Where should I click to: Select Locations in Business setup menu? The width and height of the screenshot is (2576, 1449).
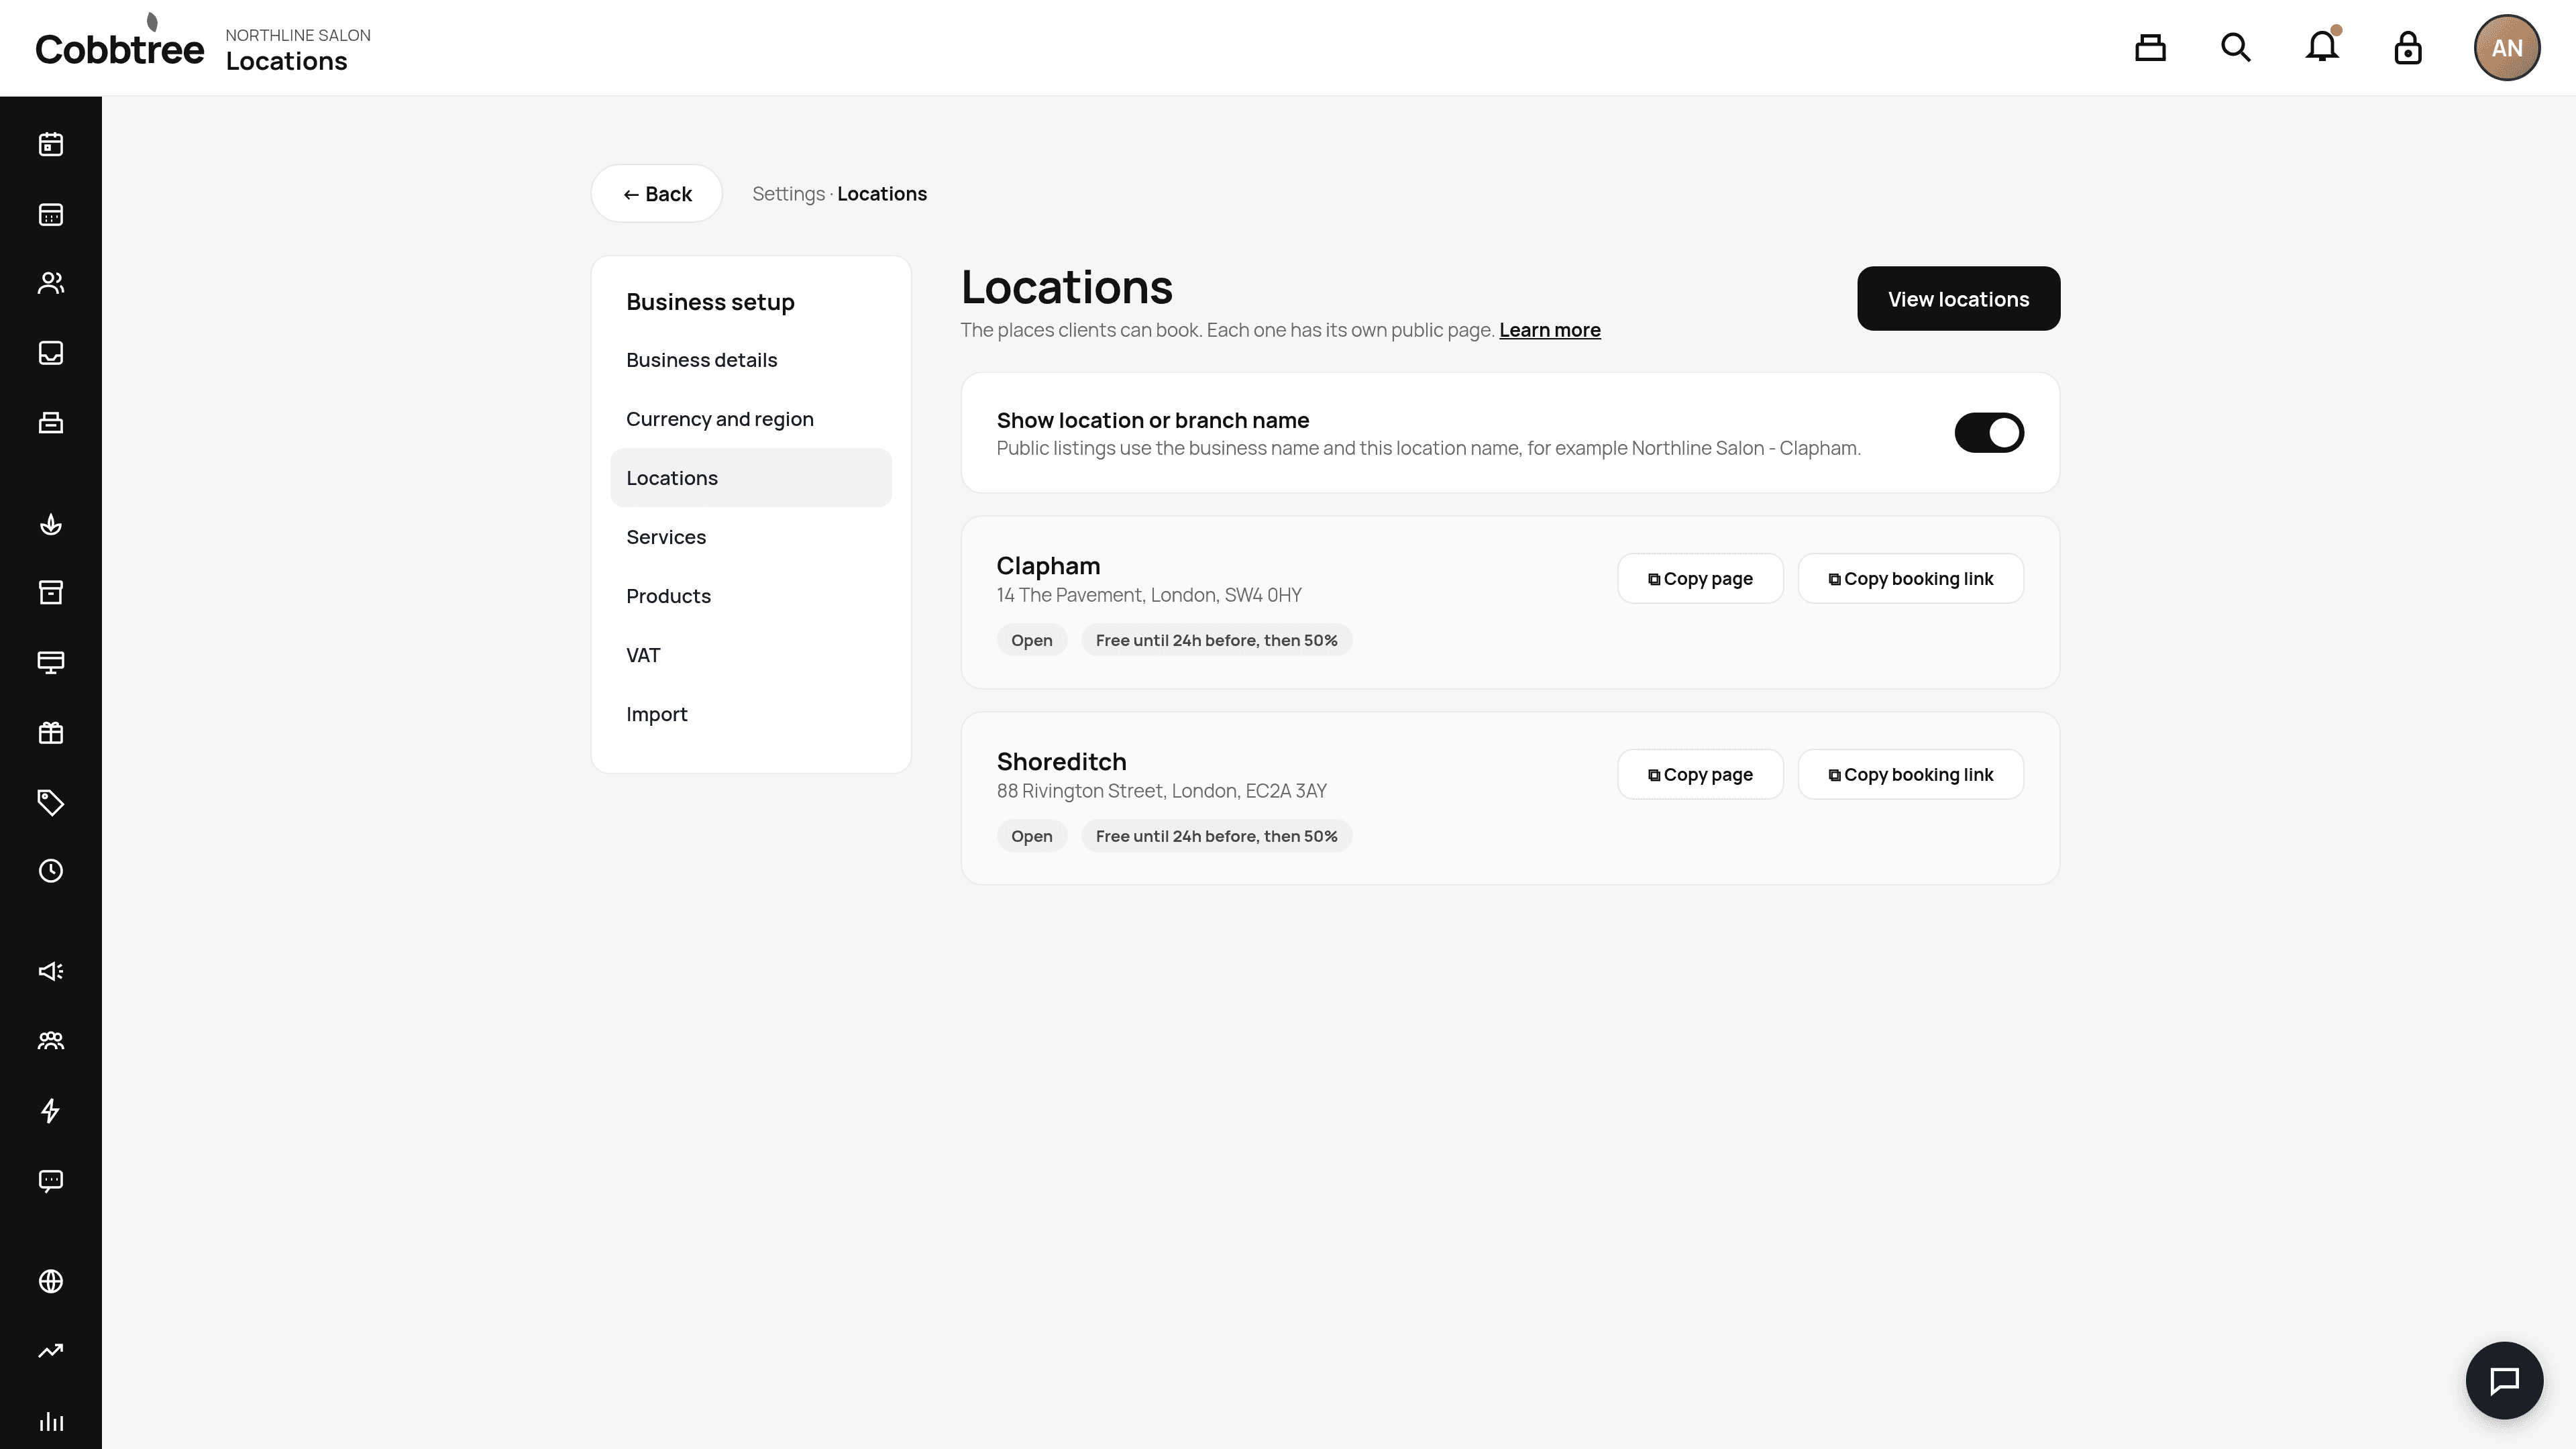[751, 478]
